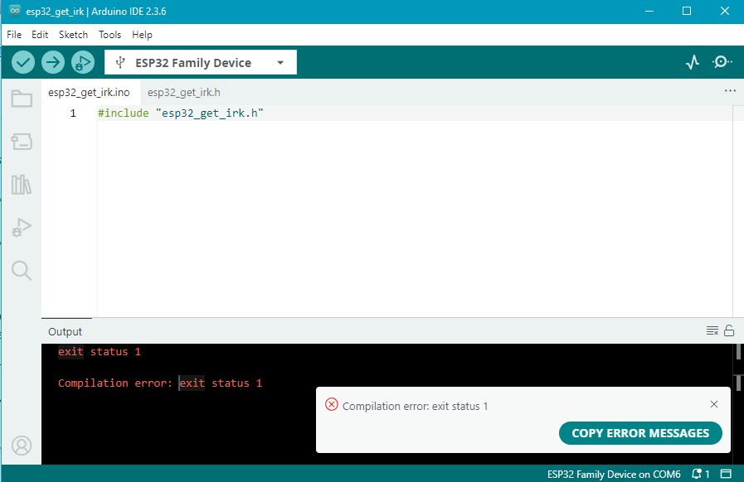Click the notification text 'Compilation error: exit status 1'
This screenshot has height=482, width=744.
[416, 406]
